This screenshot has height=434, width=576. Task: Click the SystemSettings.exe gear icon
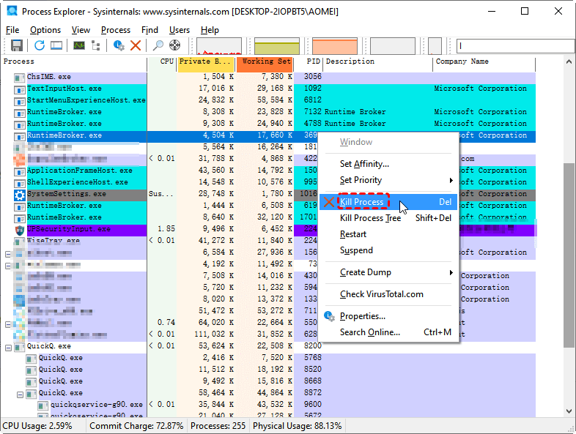pos(20,195)
